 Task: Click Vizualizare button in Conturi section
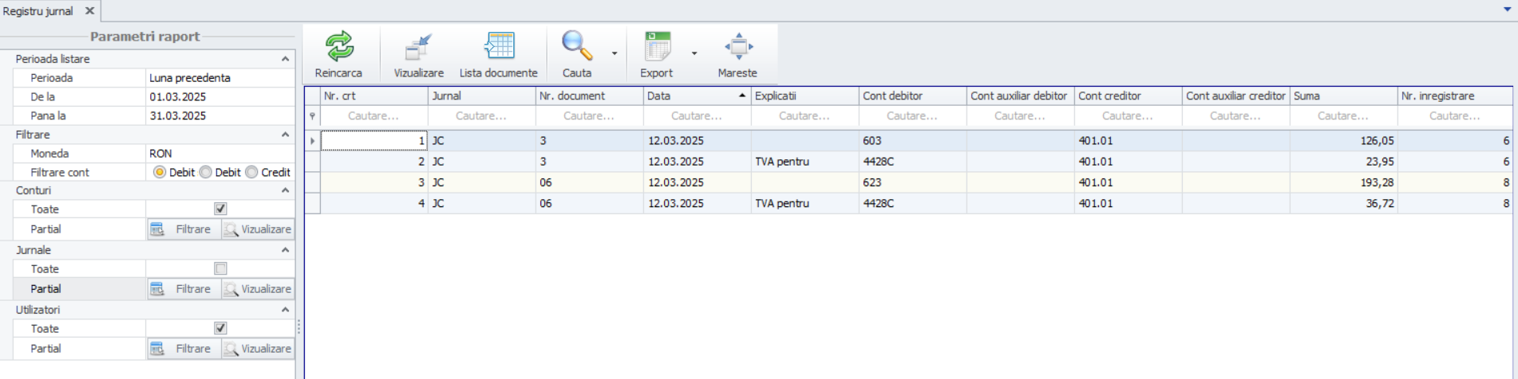click(258, 229)
